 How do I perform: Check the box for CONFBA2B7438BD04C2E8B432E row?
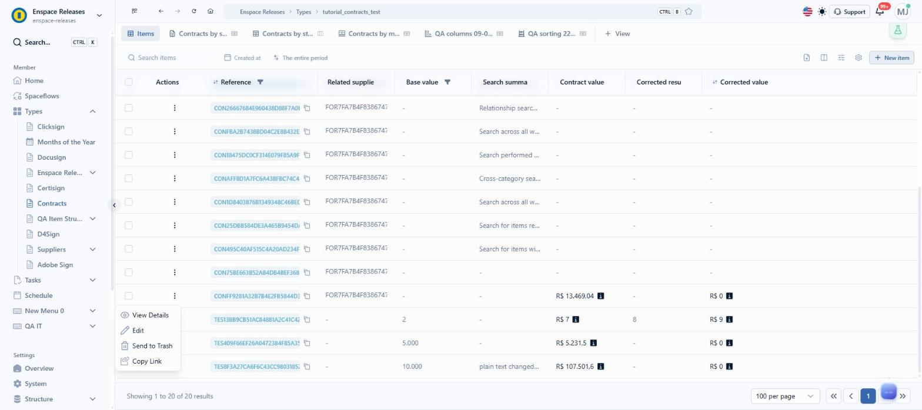point(129,132)
